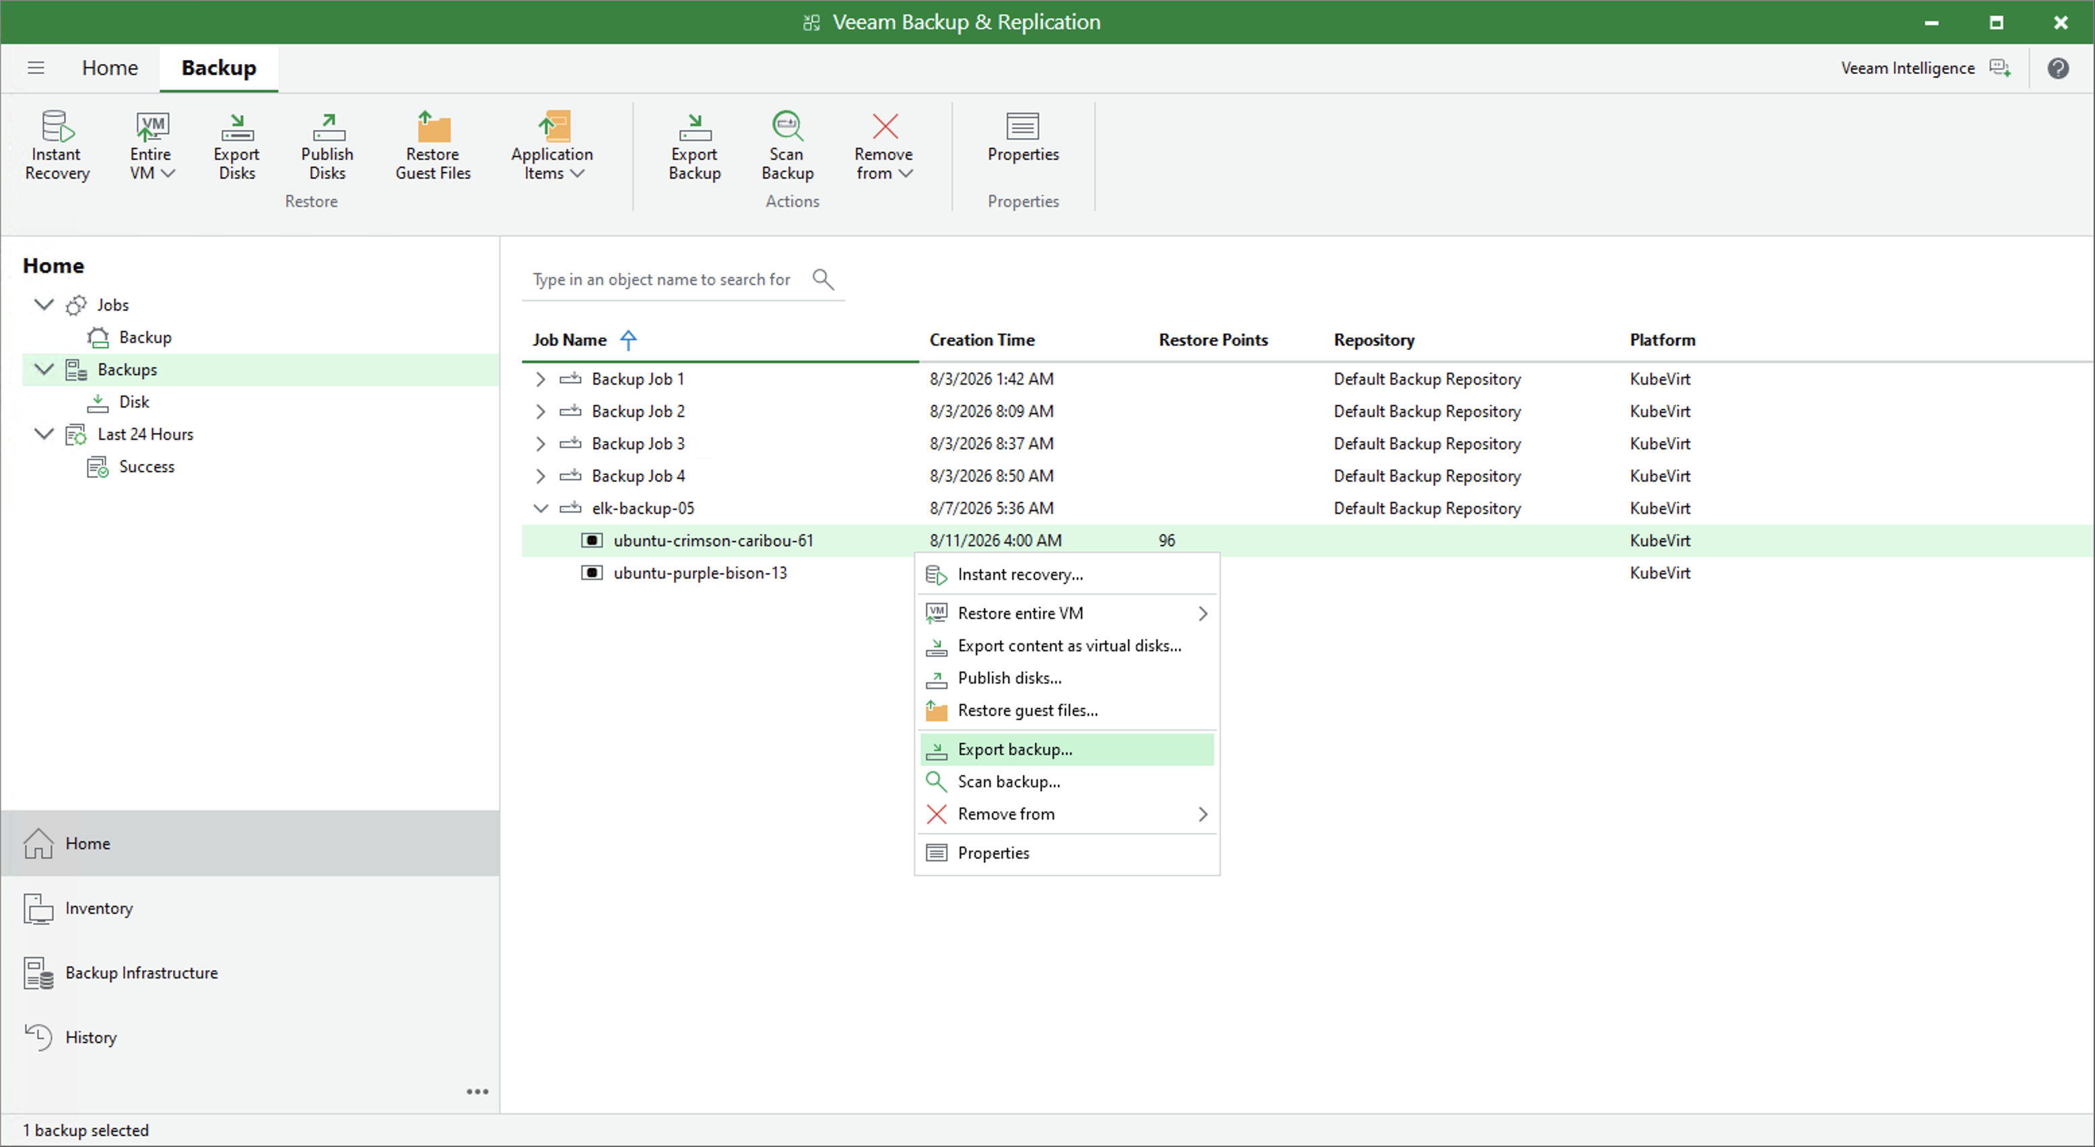Expand Backup Job 2 row
Image resolution: width=2095 pixels, height=1147 pixels.
point(540,412)
